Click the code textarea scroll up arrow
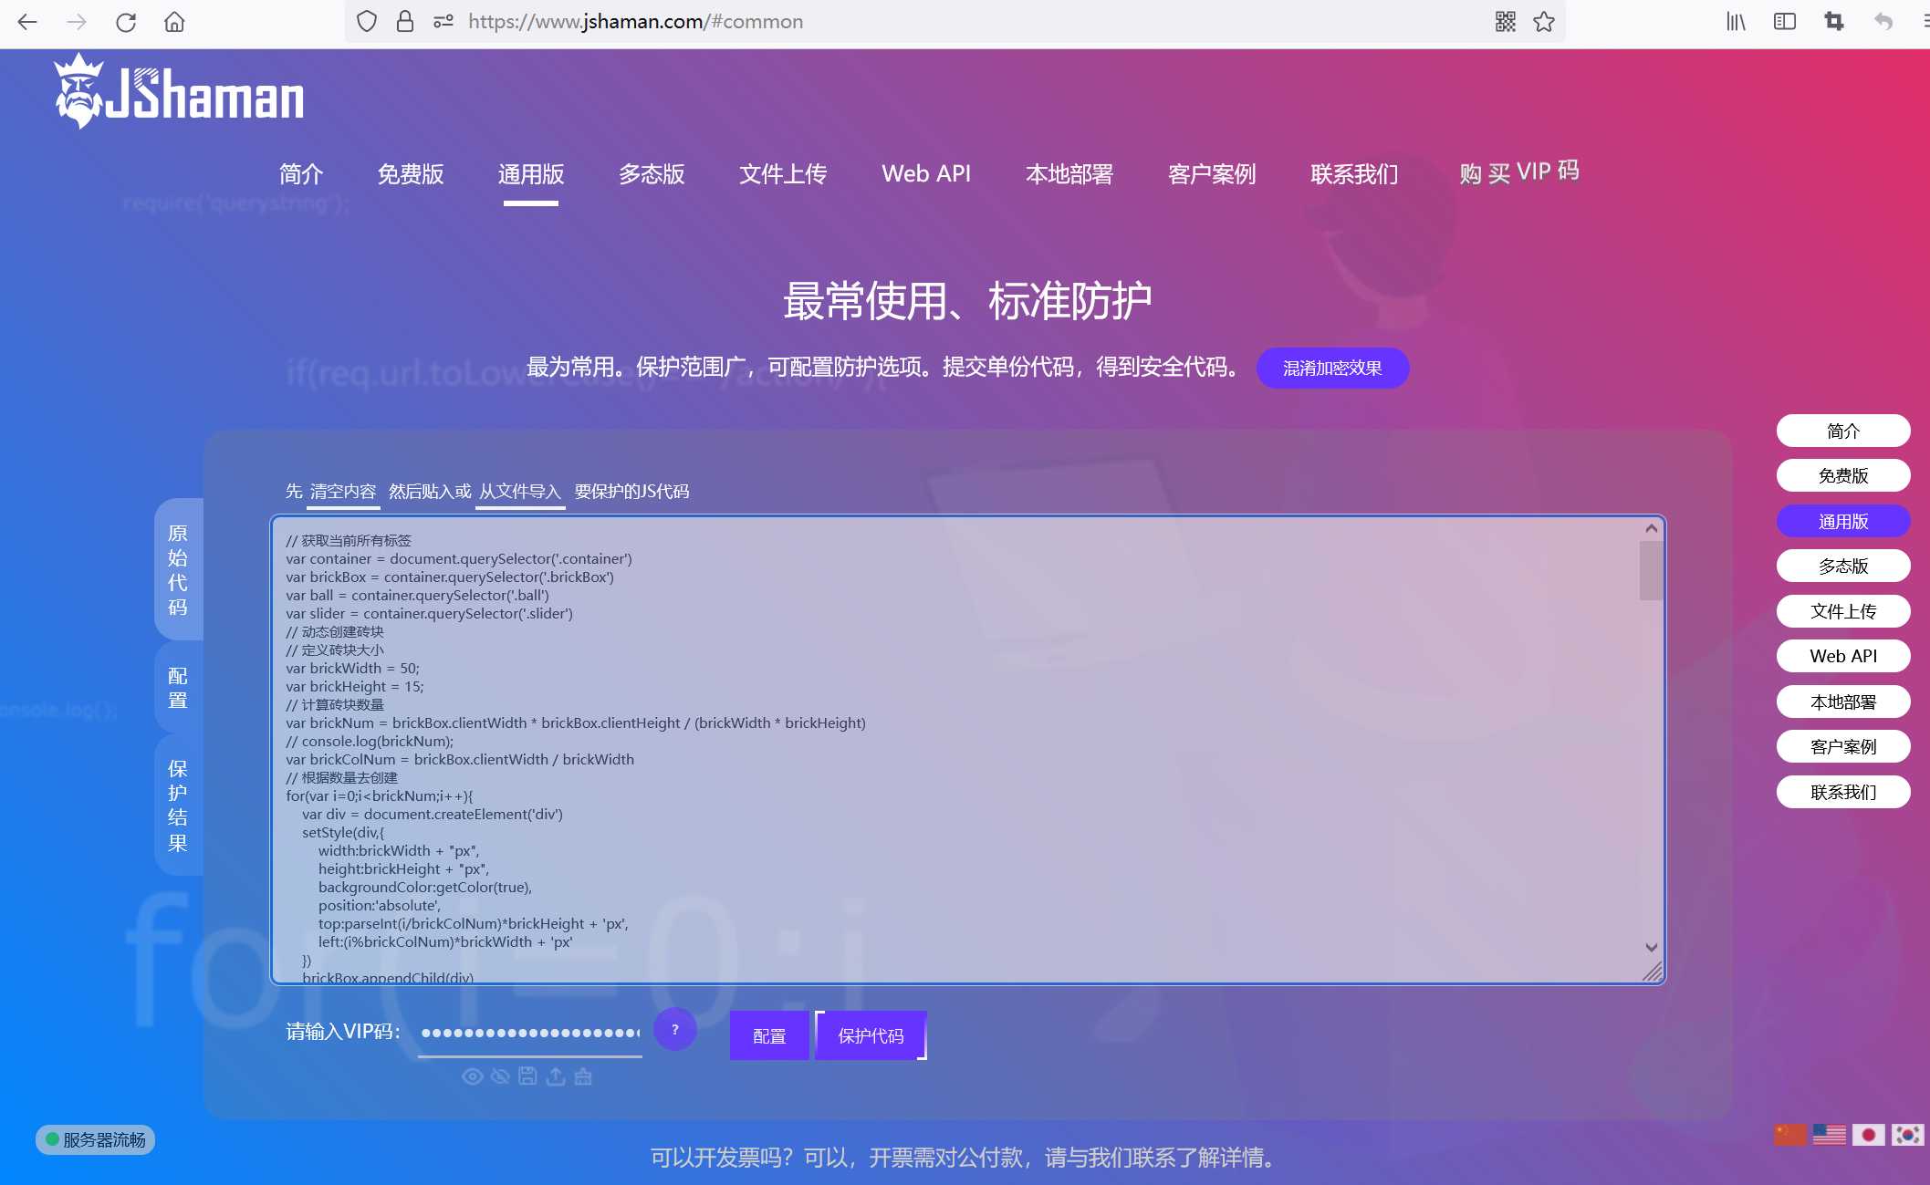 [x=1651, y=528]
